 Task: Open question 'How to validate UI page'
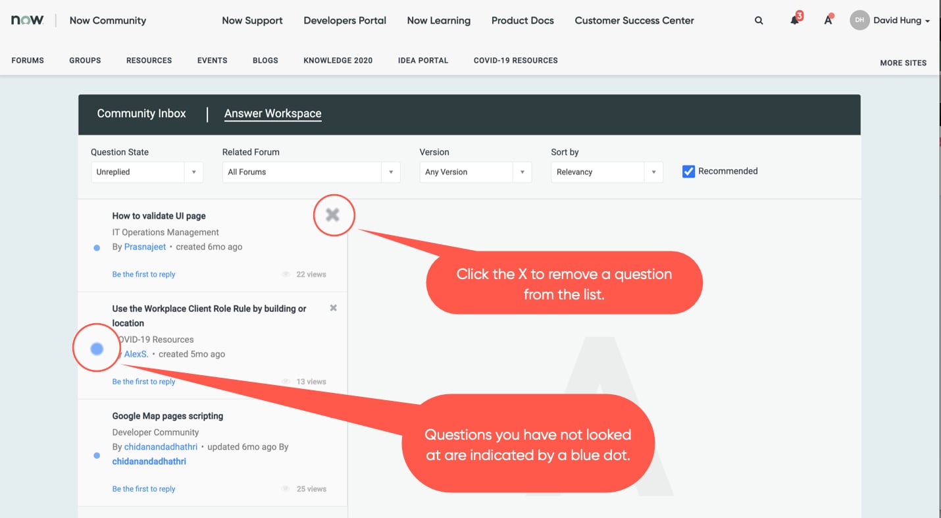159,216
